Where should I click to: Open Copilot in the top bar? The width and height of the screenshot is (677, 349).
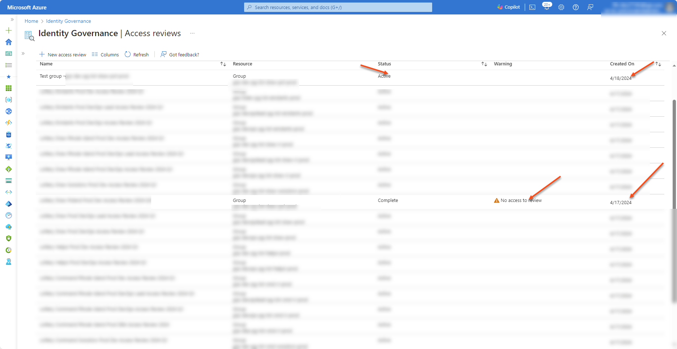click(508, 7)
